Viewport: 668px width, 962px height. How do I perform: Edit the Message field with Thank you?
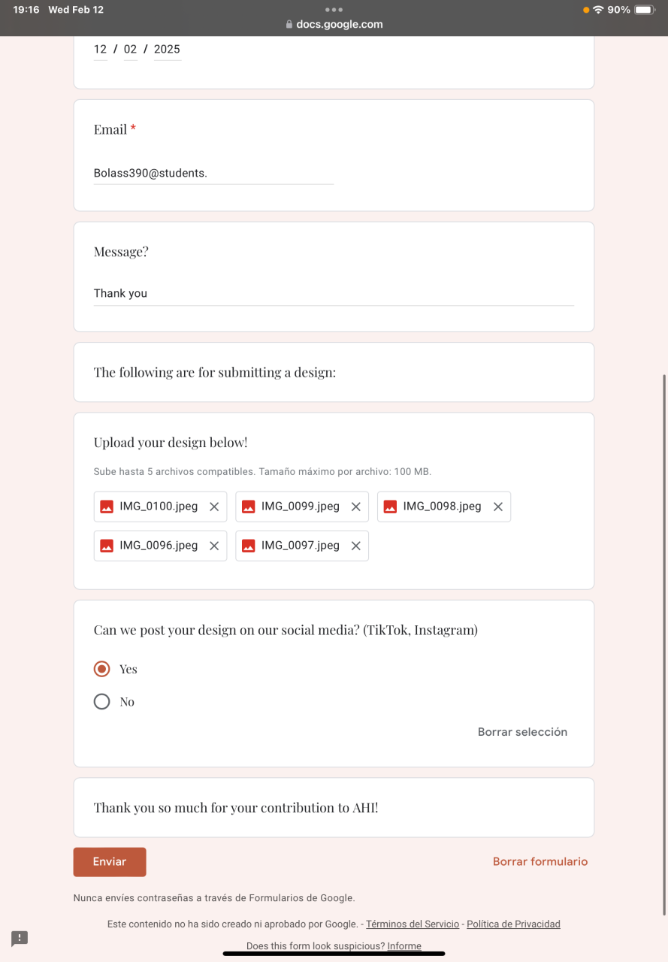tap(334, 294)
